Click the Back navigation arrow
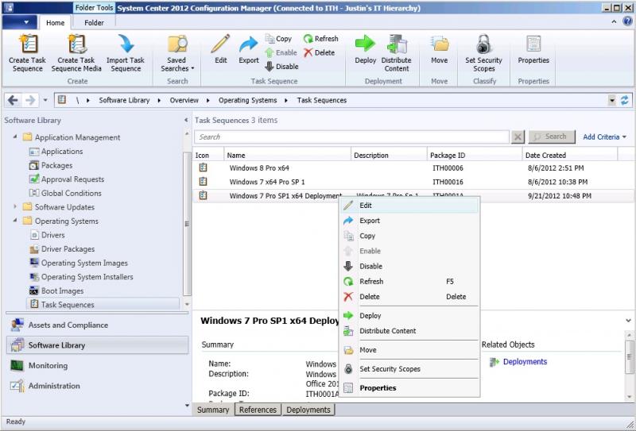Viewport: 636px width, 431px height. tap(13, 100)
